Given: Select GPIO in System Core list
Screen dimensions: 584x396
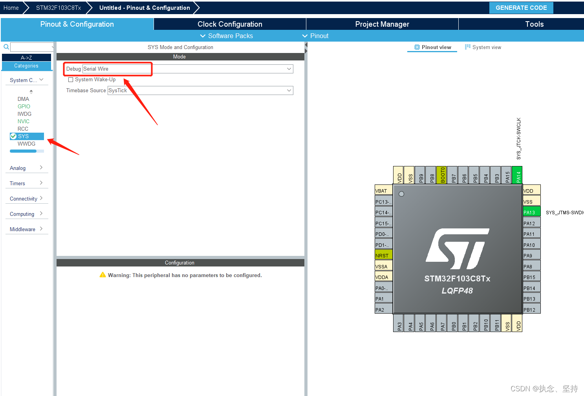Looking at the screenshot, I should 24,106.
